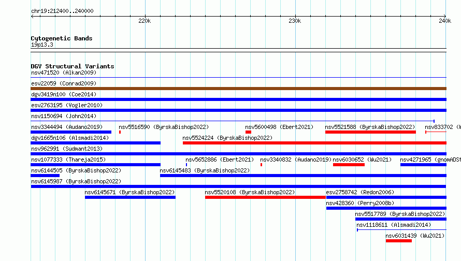Open nsv5652886 (Ebert2021) variant
The image size is (461, 261).
tap(220, 160)
